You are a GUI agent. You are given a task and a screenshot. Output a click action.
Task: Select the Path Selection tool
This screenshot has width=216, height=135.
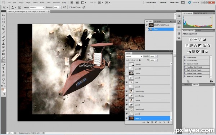[4, 72]
